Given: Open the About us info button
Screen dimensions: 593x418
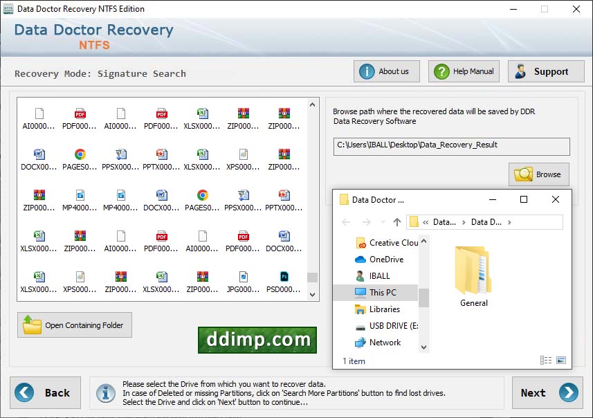Looking at the screenshot, I should click(x=386, y=71).
